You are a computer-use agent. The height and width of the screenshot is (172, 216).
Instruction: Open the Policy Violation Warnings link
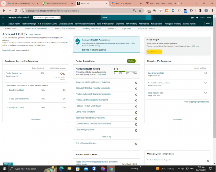(86, 143)
